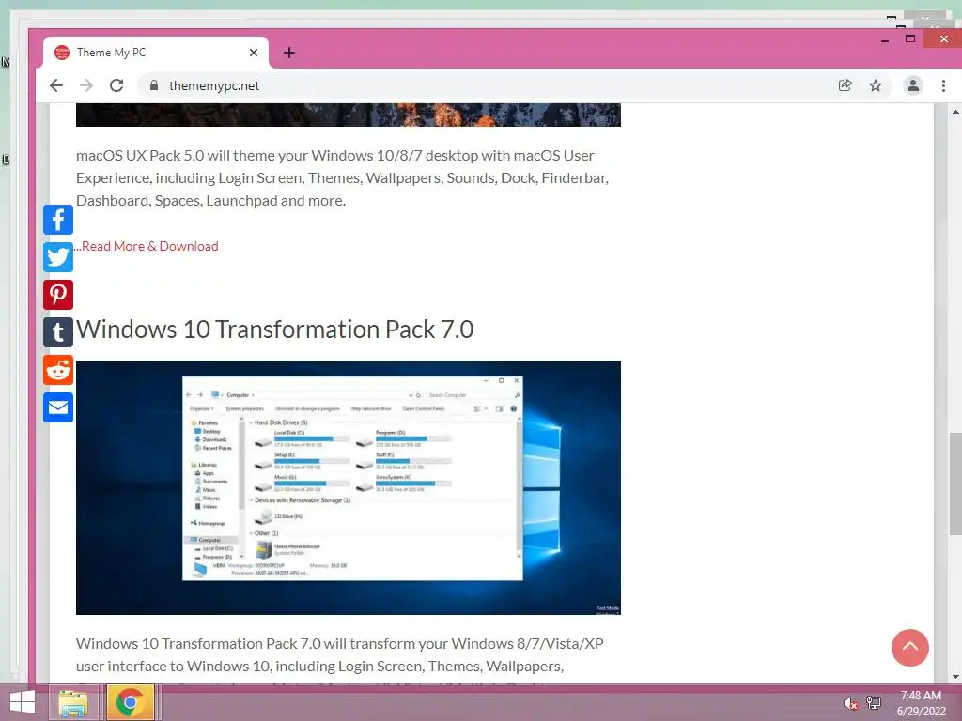Go back in Chrome
Screen dimensions: 962x721
click(x=55, y=85)
